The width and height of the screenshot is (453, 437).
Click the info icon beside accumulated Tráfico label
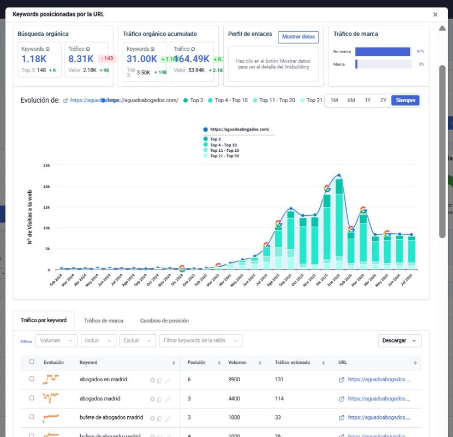point(193,49)
